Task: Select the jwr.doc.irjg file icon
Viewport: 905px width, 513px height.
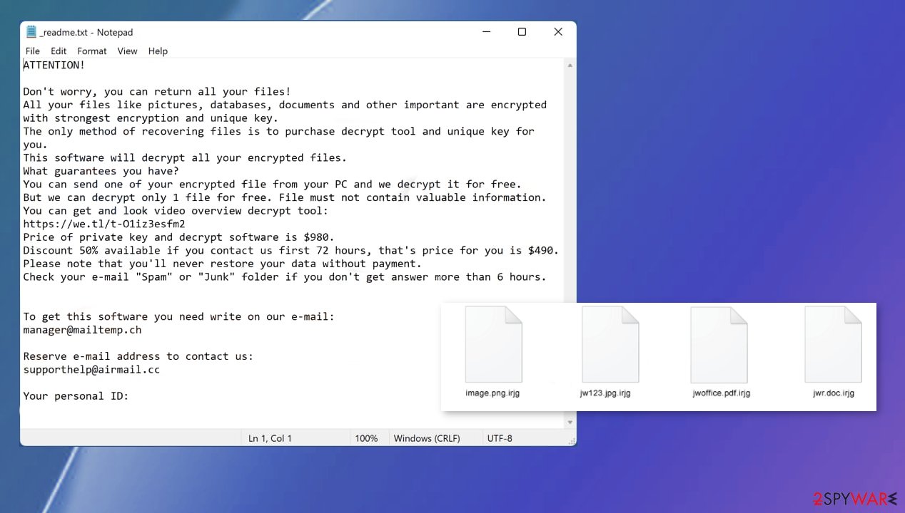Action: (833, 345)
